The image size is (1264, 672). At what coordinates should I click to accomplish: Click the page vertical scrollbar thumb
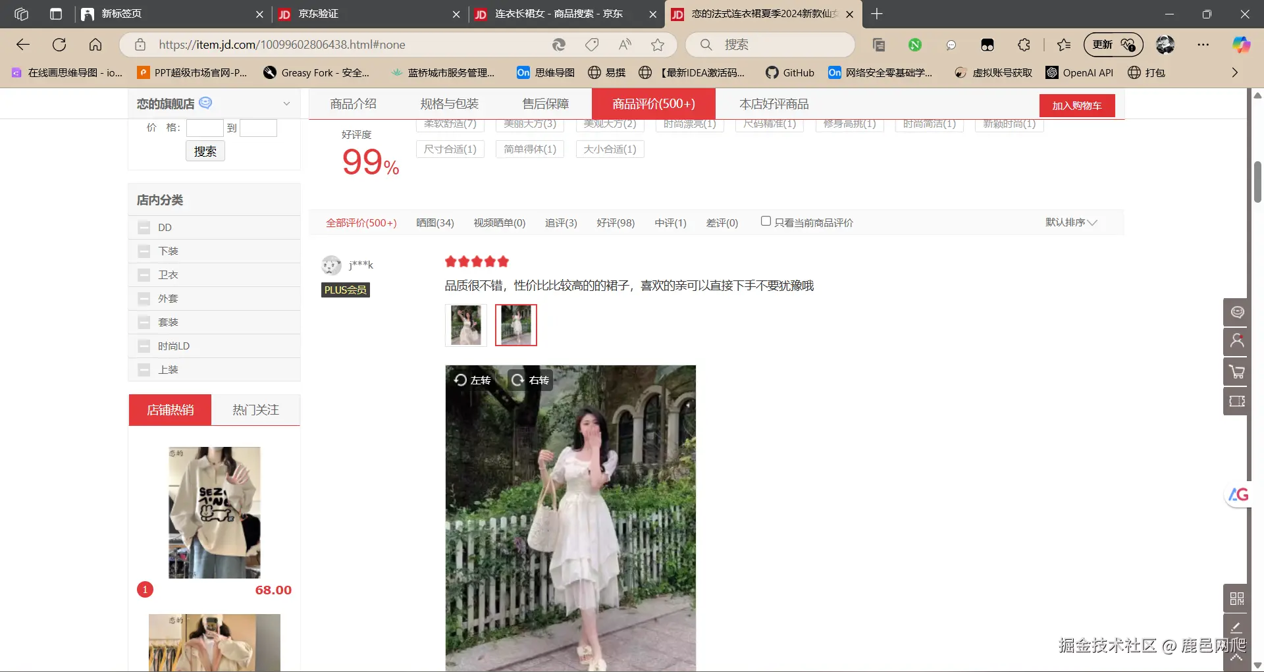tap(1257, 182)
